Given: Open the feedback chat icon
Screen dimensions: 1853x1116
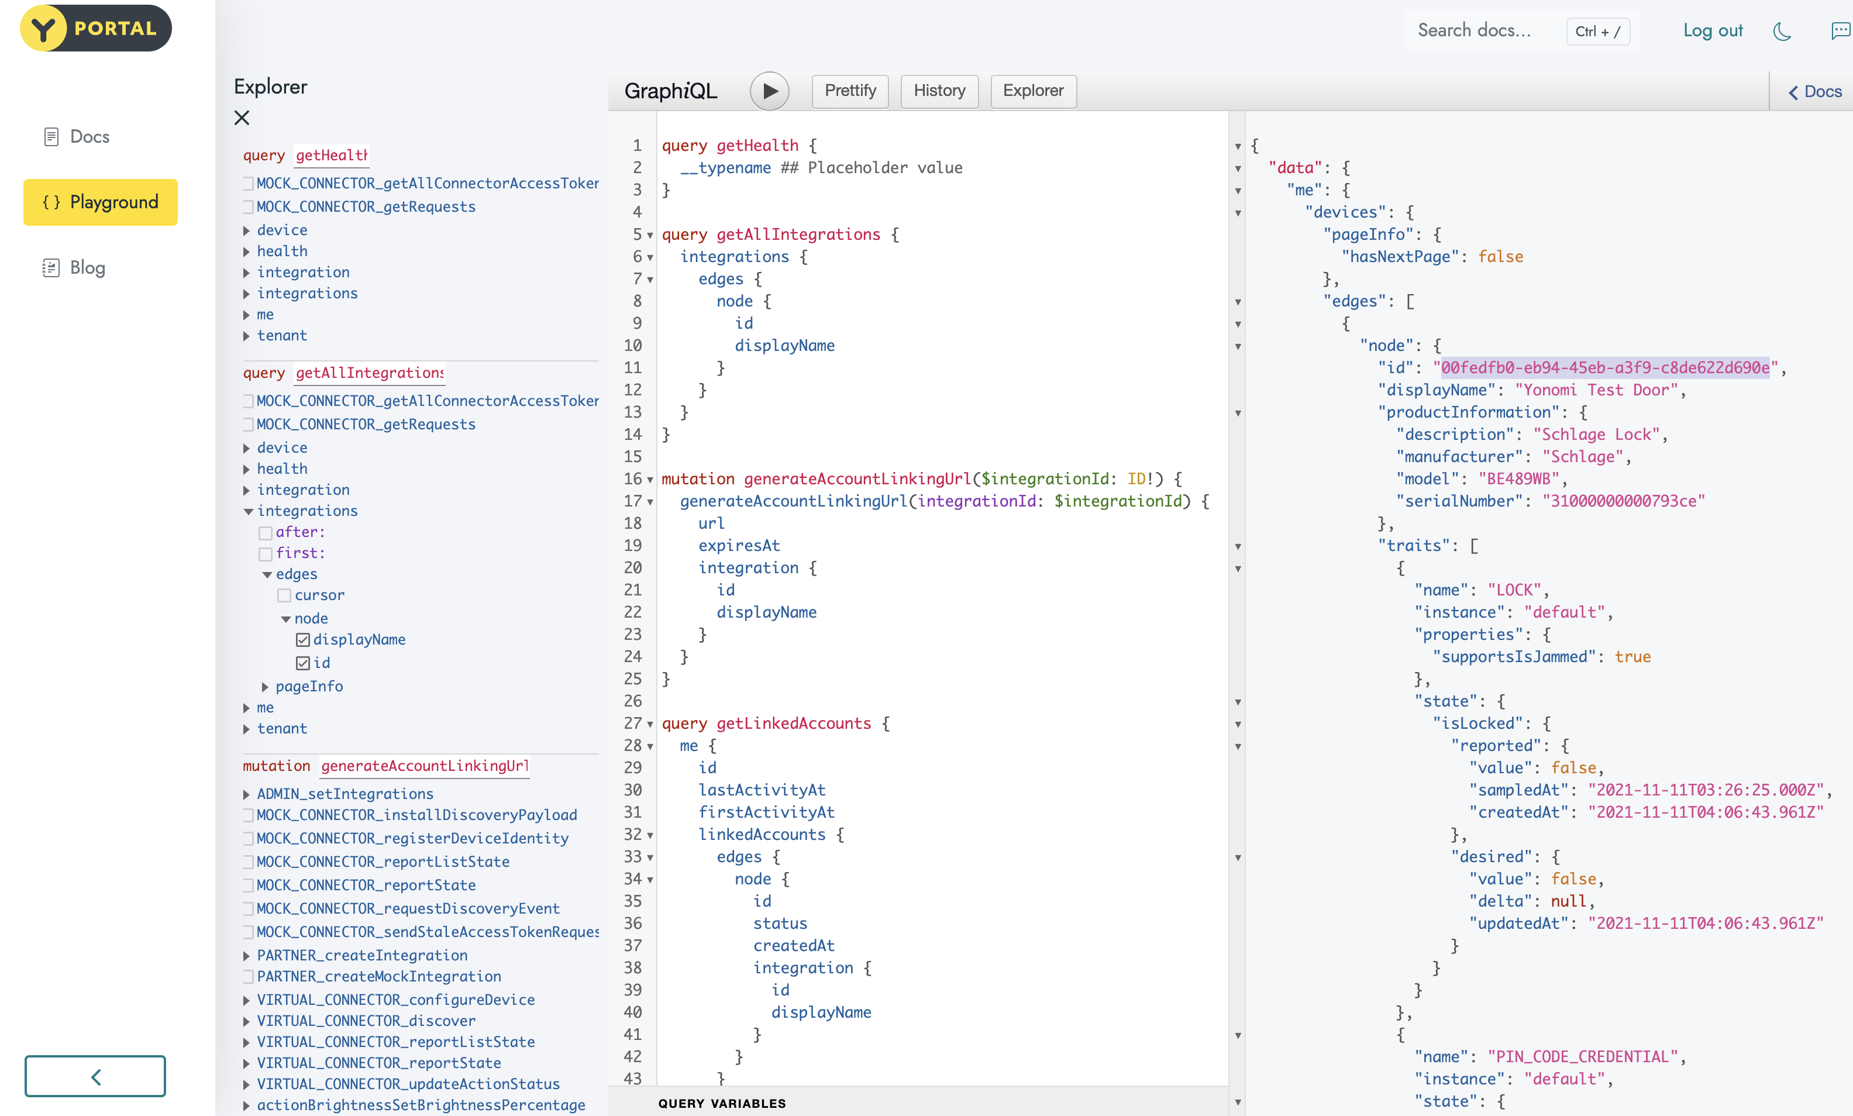Looking at the screenshot, I should tap(1840, 31).
